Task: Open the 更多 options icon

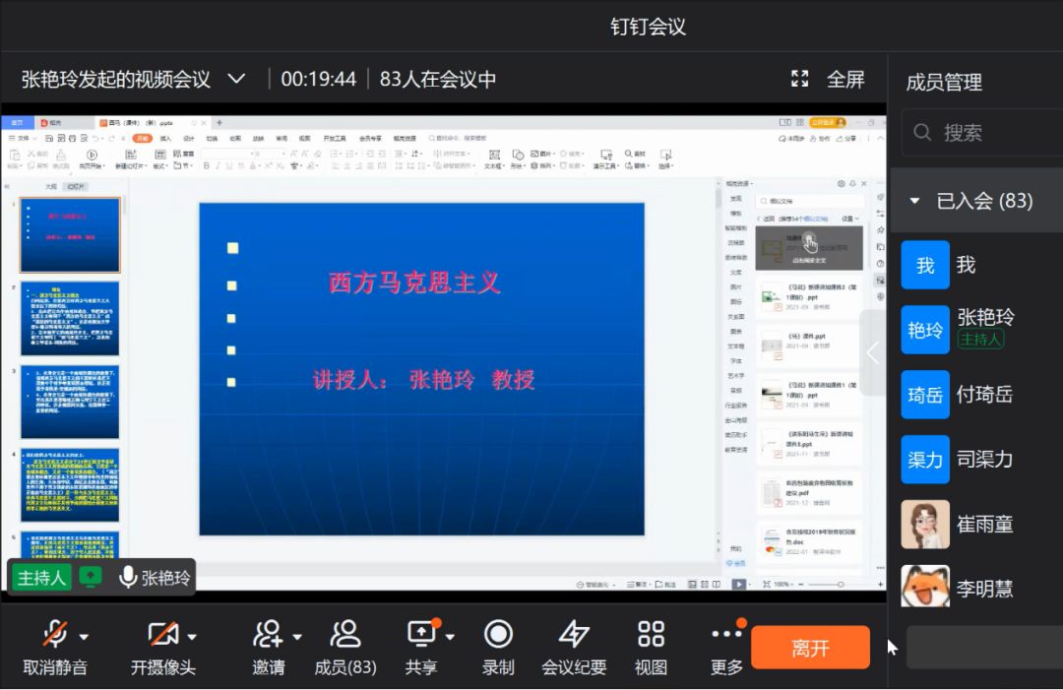Action: click(x=726, y=633)
